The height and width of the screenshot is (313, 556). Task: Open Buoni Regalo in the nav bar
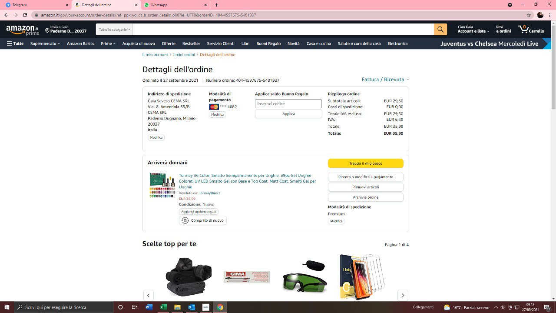pos(268,43)
